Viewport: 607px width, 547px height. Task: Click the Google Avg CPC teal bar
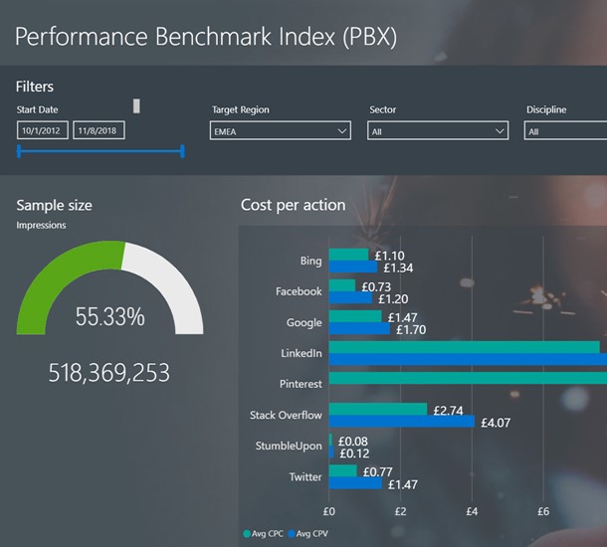pyautogui.click(x=355, y=316)
